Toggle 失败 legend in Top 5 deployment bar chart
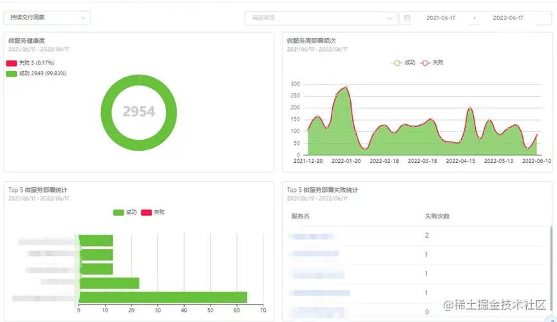 coord(153,212)
